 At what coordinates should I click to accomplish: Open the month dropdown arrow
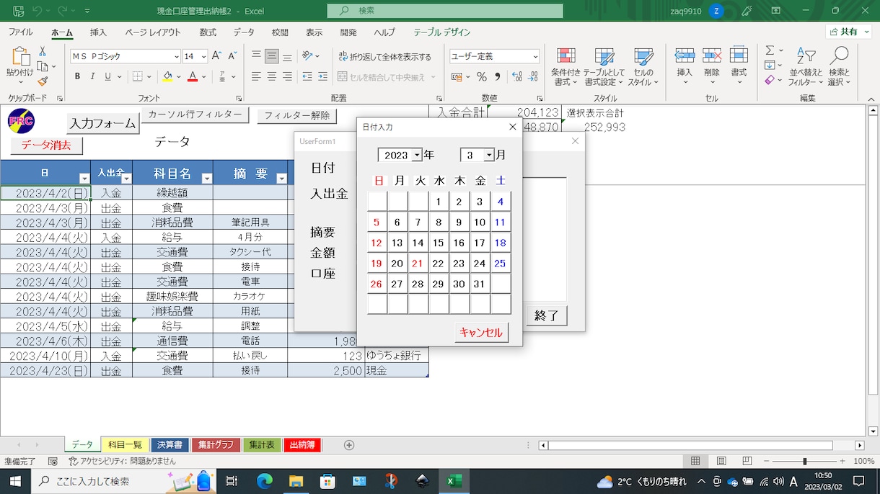pos(489,155)
